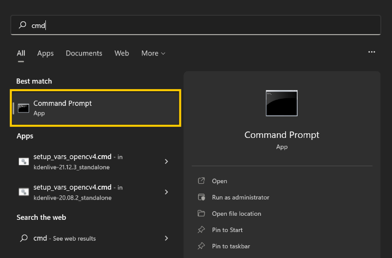This screenshot has width=392, height=258.
Task: Open the three-dots options menu
Action: click(x=372, y=52)
